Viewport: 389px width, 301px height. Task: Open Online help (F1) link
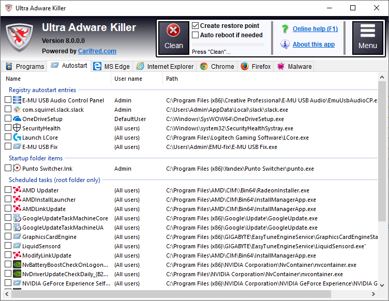[315, 29]
